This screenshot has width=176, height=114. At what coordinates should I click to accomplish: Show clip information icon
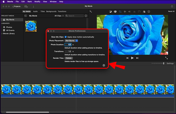pyautogui.click(x=149, y=12)
